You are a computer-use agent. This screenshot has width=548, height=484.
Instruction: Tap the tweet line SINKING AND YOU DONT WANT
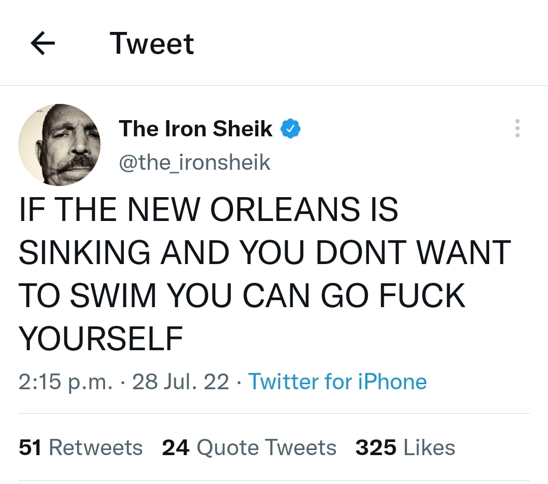[x=264, y=252]
